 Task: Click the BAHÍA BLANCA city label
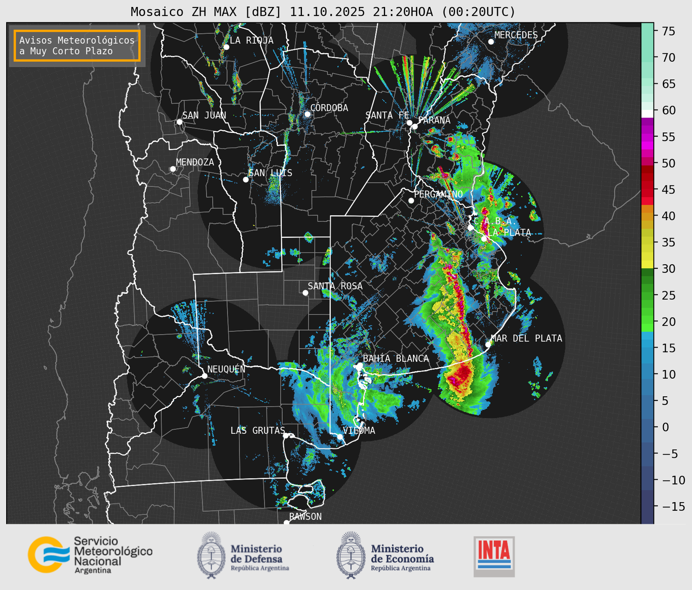coord(396,359)
